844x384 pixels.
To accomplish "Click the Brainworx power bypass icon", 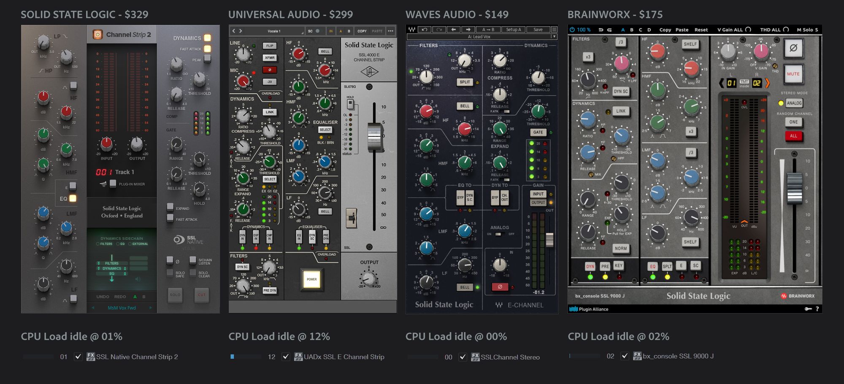I will [x=572, y=30].
